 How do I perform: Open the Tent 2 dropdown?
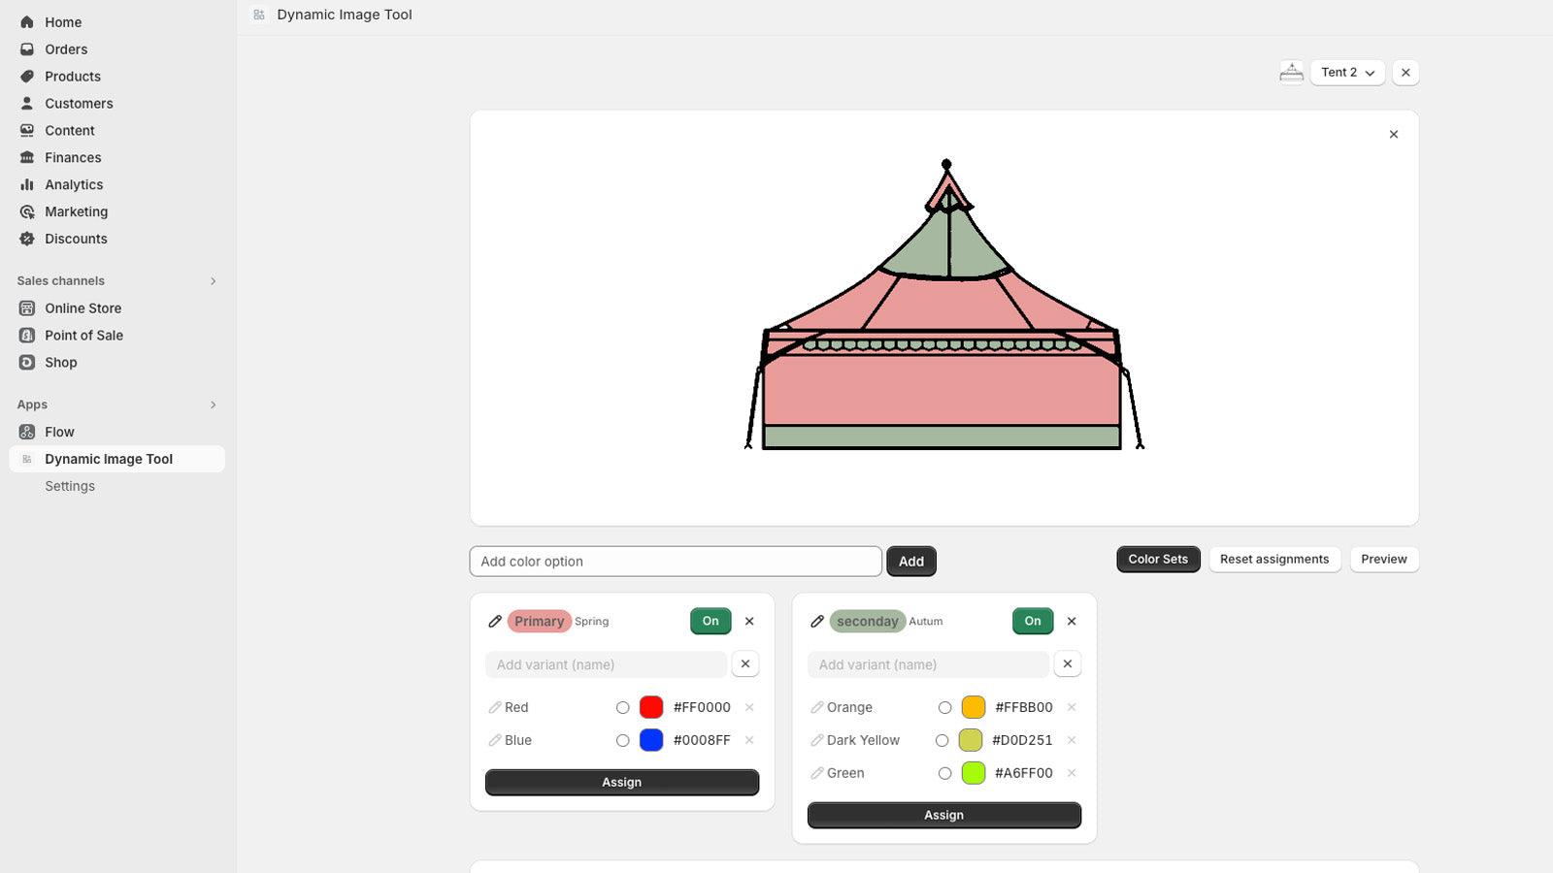click(1347, 72)
